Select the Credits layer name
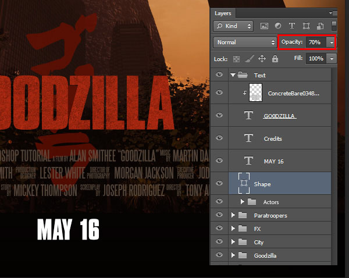 click(273, 138)
